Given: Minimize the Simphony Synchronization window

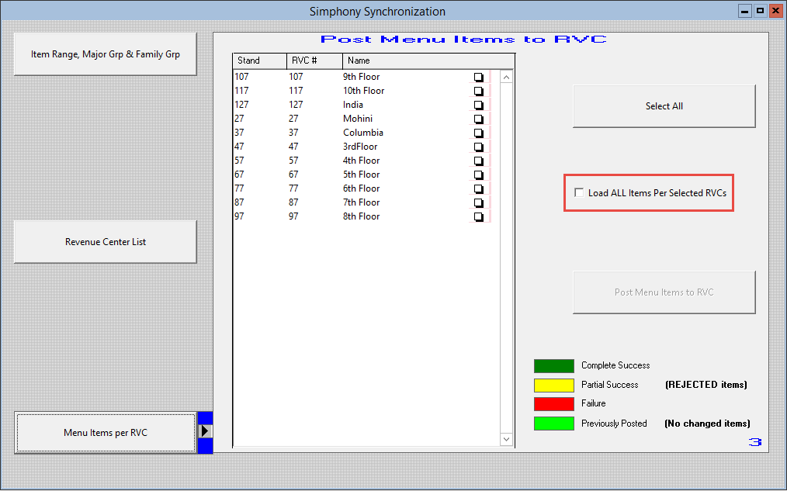Looking at the screenshot, I should [x=745, y=11].
